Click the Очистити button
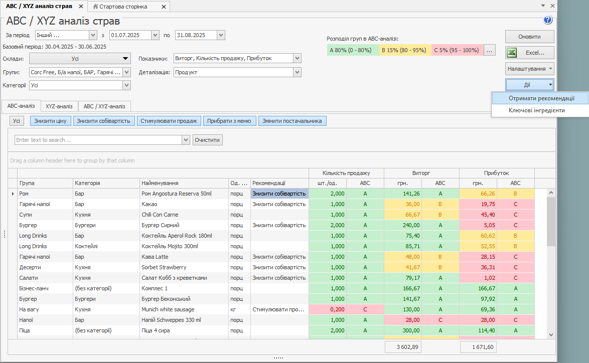589x363 pixels. pyautogui.click(x=207, y=140)
